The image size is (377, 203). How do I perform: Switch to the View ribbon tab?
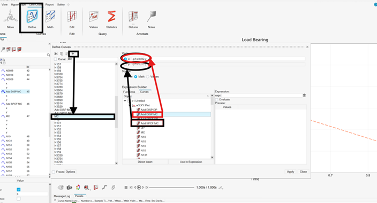click(x=4, y=5)
